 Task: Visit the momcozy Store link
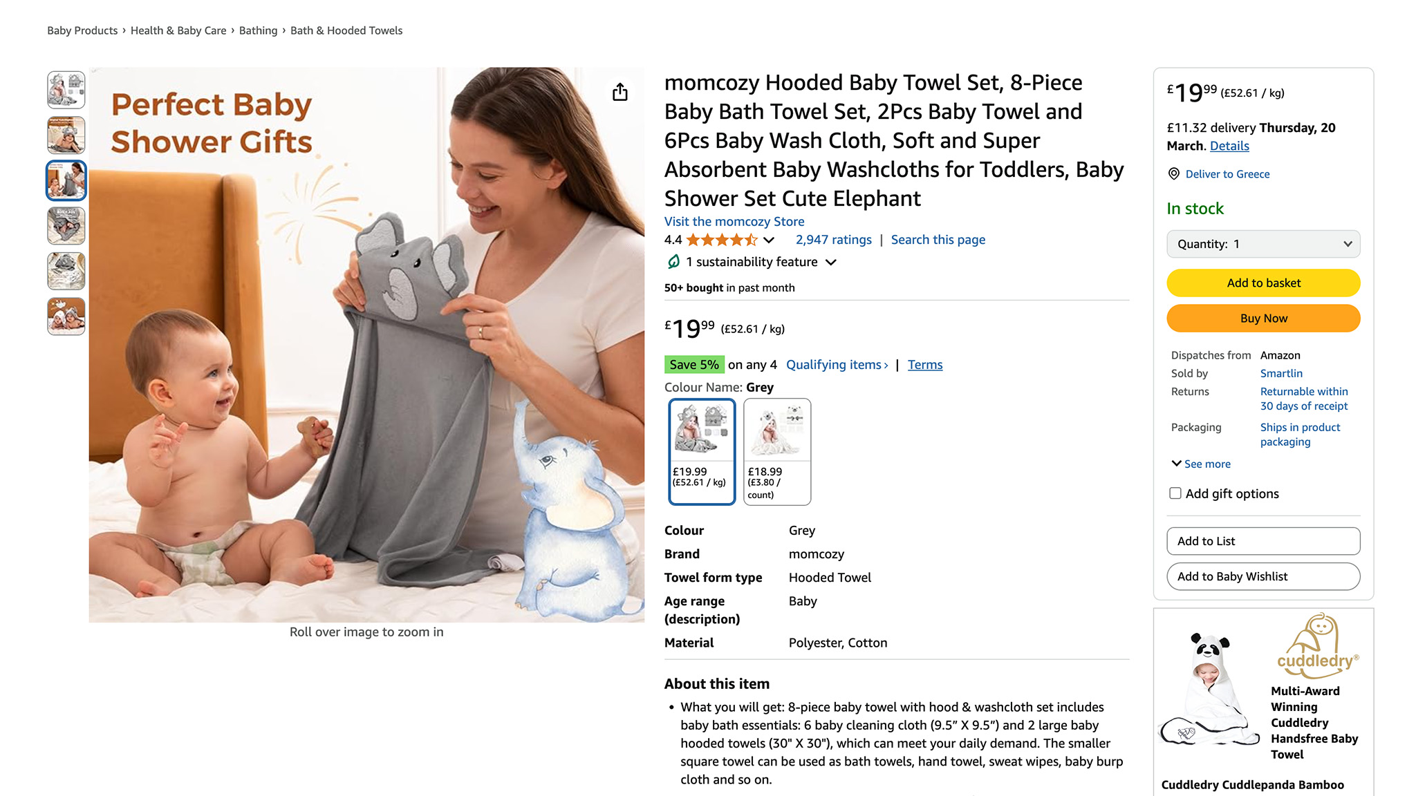click(x=734, y=222)
